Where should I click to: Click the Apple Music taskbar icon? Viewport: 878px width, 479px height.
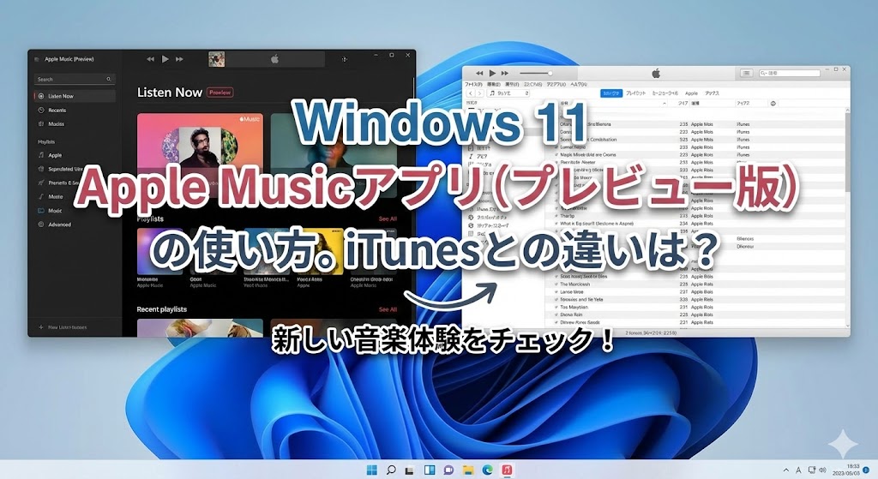(x=507, y=470)
